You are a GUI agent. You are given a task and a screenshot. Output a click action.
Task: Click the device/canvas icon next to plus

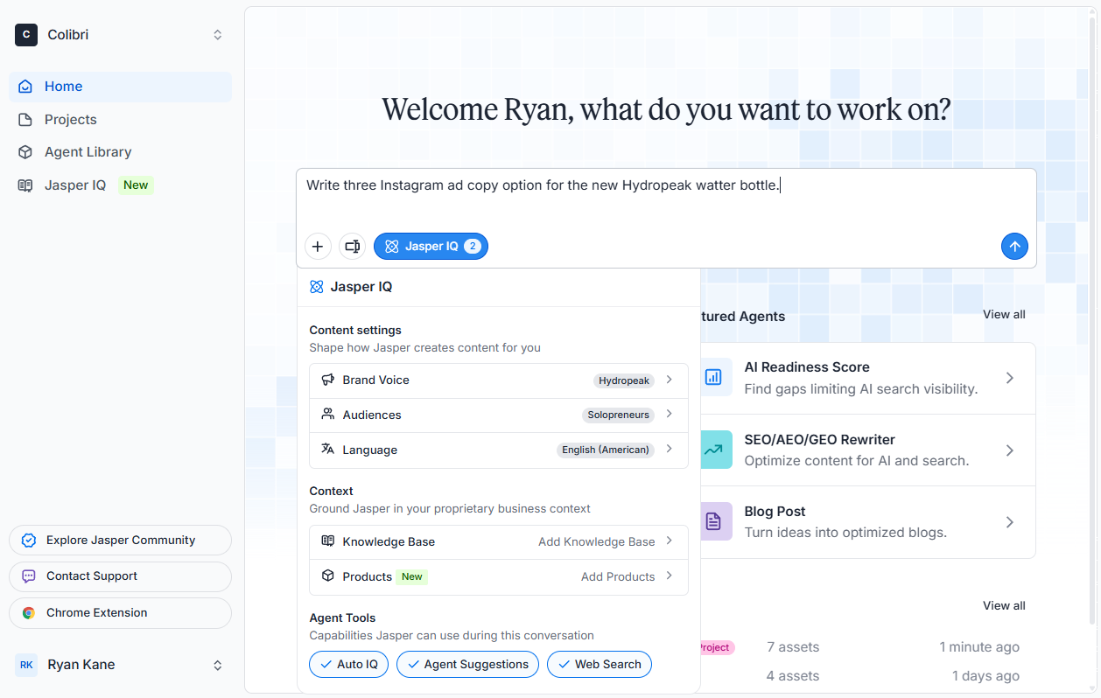click(353, 247)
